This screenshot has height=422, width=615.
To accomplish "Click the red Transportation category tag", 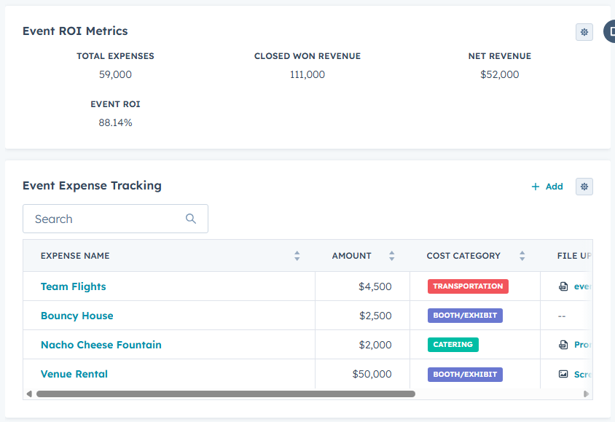I will point(468,286).
